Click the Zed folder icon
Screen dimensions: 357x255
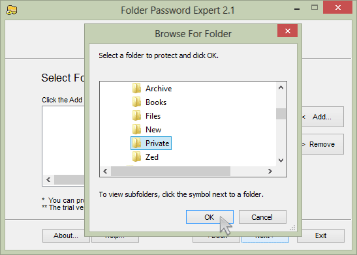136,157
